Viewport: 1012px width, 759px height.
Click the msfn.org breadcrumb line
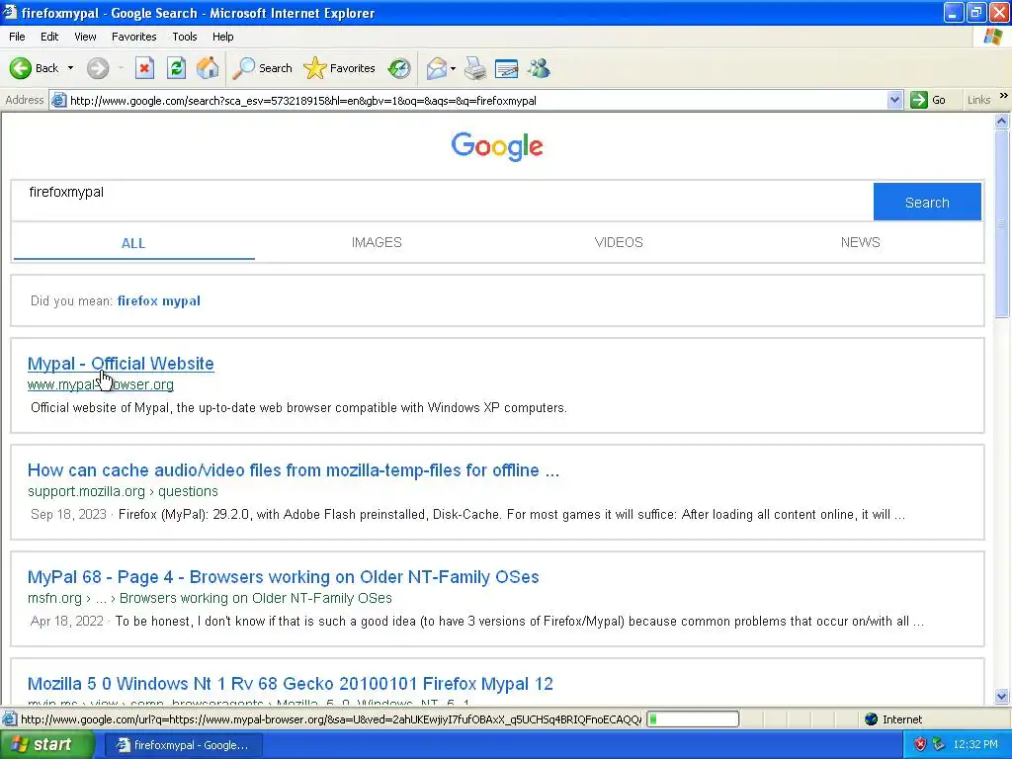pyautogui.click(x=210, y=598)
